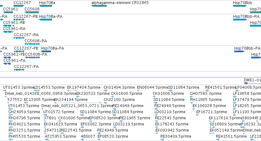Viewport: 261px width, 141px height.
Task: Click the CK01494.3prime label
Action: tap(119, 87)
